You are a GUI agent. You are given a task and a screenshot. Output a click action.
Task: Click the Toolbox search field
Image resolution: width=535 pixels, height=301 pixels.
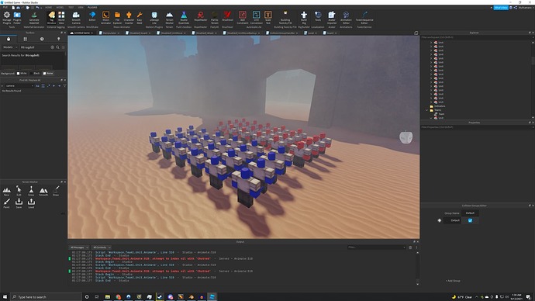point(35,47)
